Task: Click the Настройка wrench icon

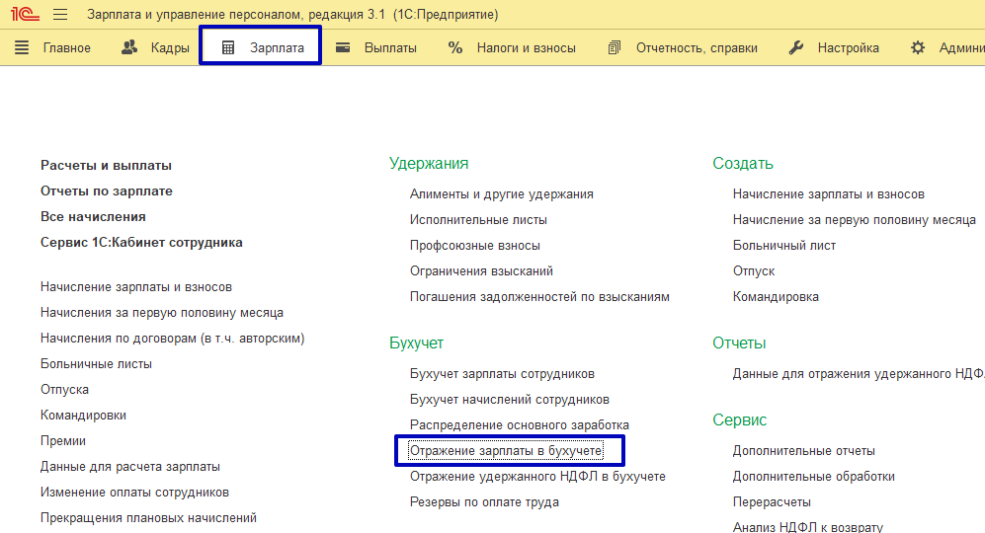Action: (x=796, y=47)
